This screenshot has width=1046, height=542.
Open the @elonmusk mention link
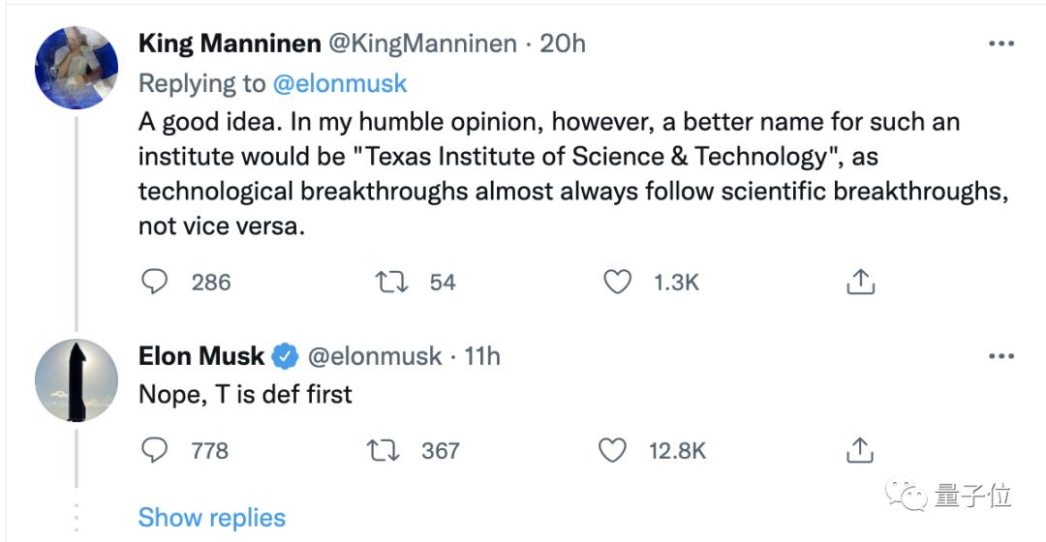[x=340, y=83]
